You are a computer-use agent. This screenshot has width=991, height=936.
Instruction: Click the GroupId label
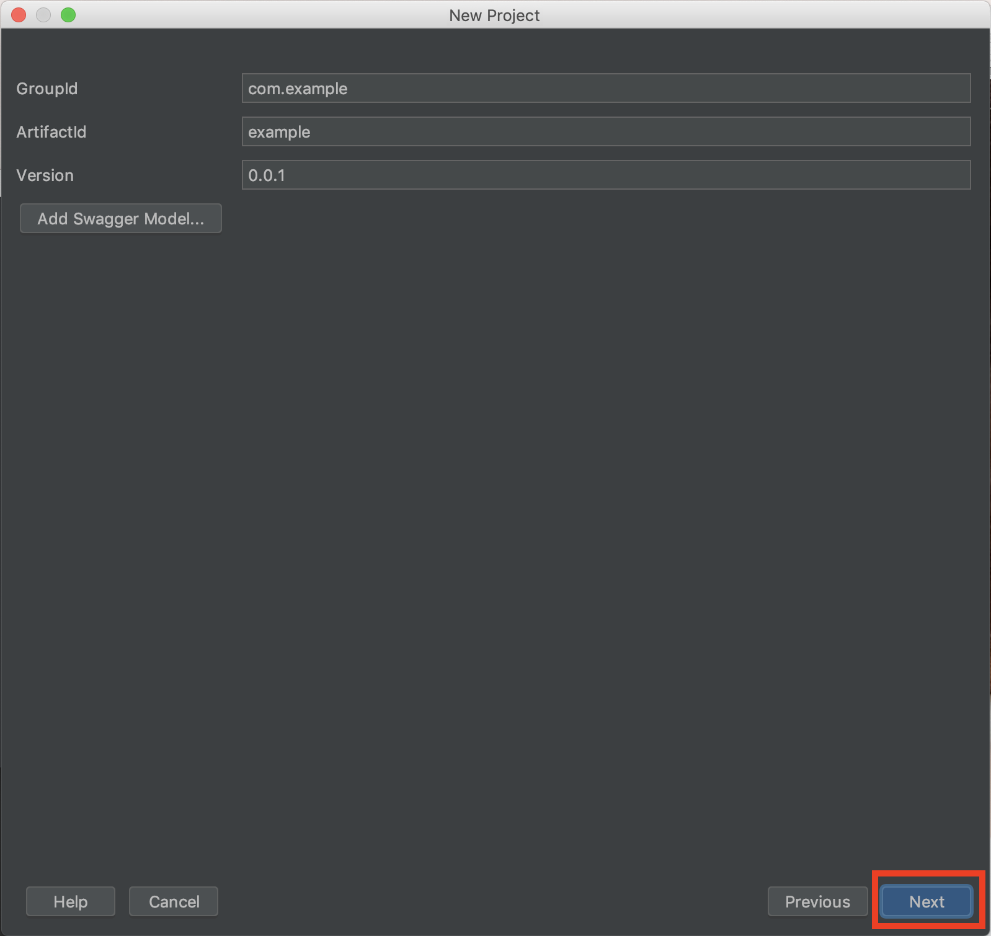click(x=47, y=89)
